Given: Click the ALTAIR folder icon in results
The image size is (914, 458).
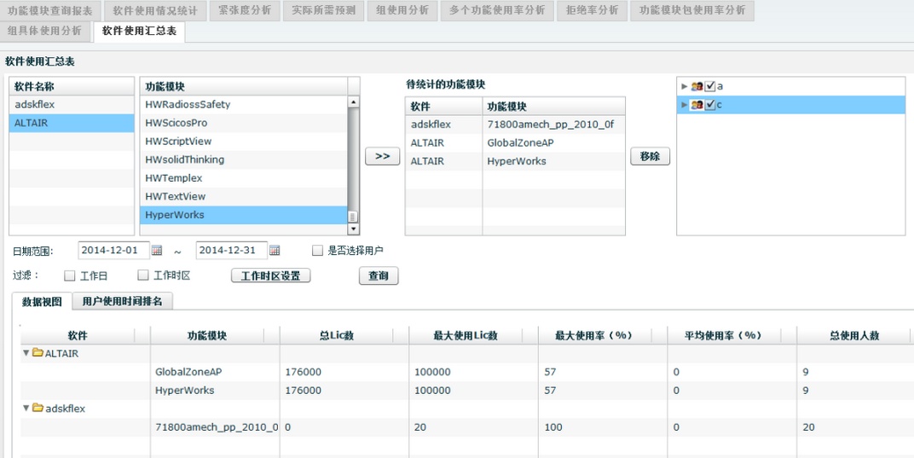Looking at the screenshot, I should (38, 353).
